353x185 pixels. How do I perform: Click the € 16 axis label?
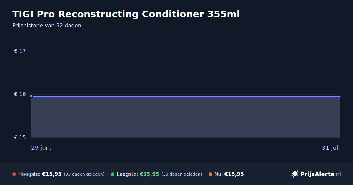tap(20, 94)
